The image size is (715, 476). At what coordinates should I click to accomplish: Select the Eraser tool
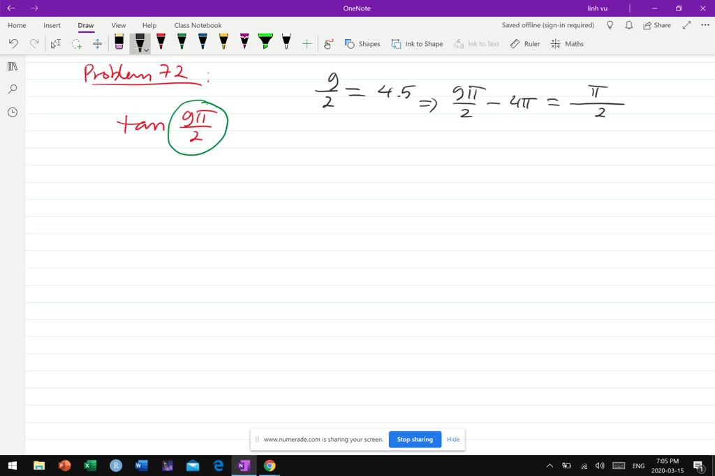tap(119, 43)
